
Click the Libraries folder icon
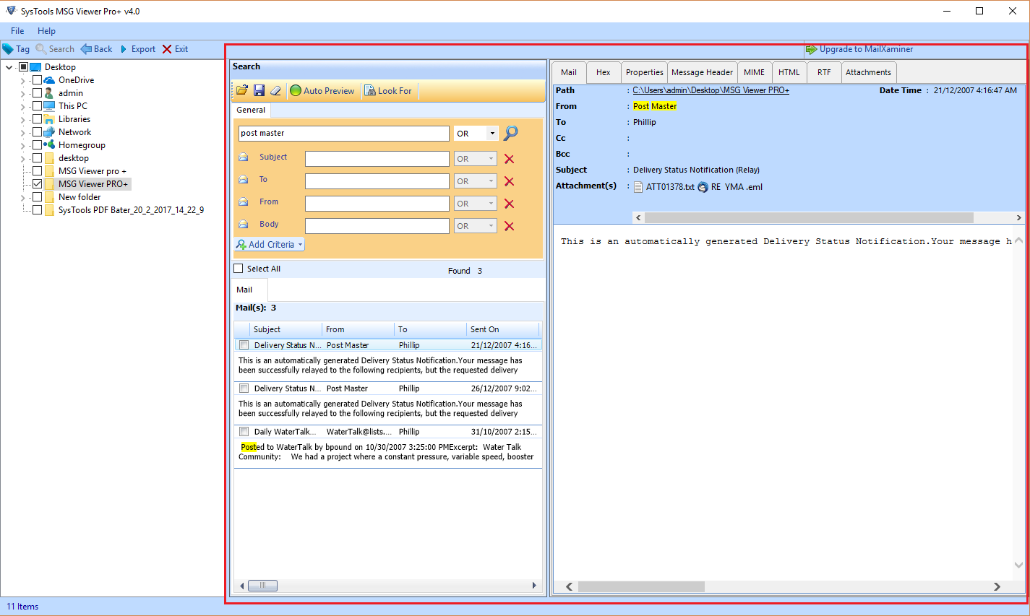49,119
